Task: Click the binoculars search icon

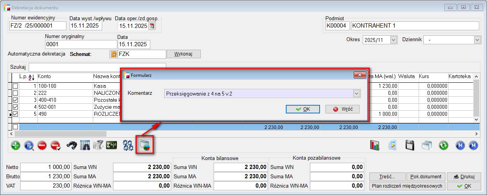Action: click(x=72, y=145)
